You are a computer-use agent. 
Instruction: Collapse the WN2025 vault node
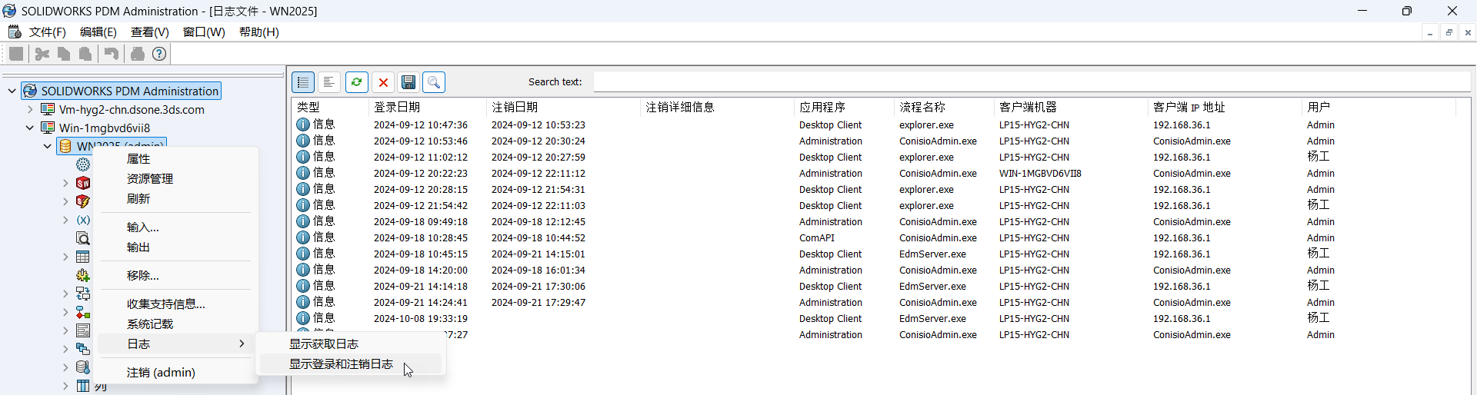pyautogui.click(x=48, y=146)
